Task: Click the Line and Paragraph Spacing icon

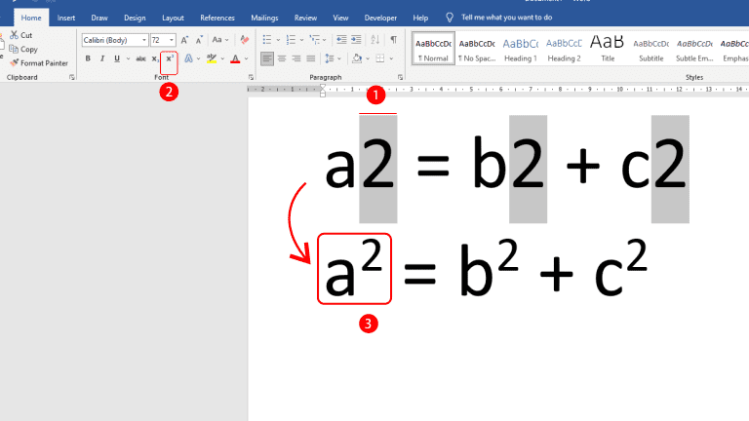Action: 329,58
